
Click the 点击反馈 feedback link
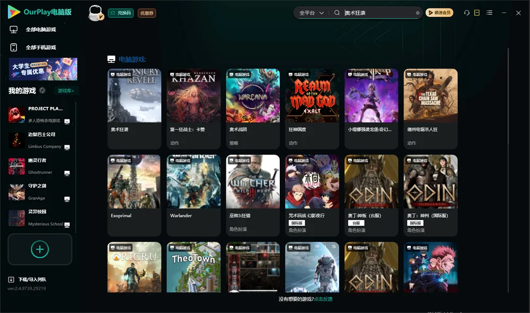[x=323, y=299]
